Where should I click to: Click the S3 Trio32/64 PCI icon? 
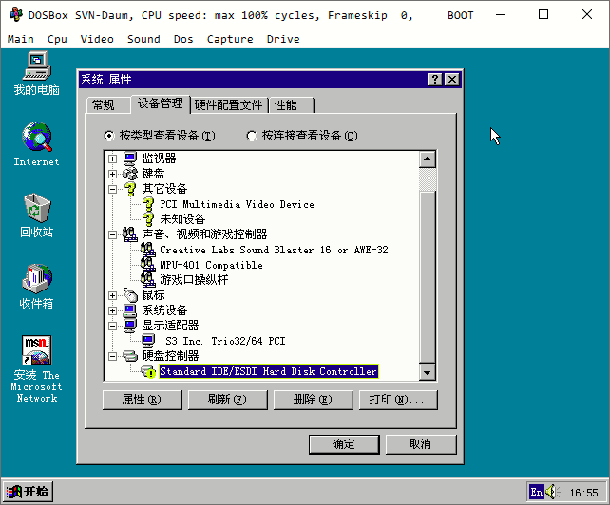click(x=148, y=341)
